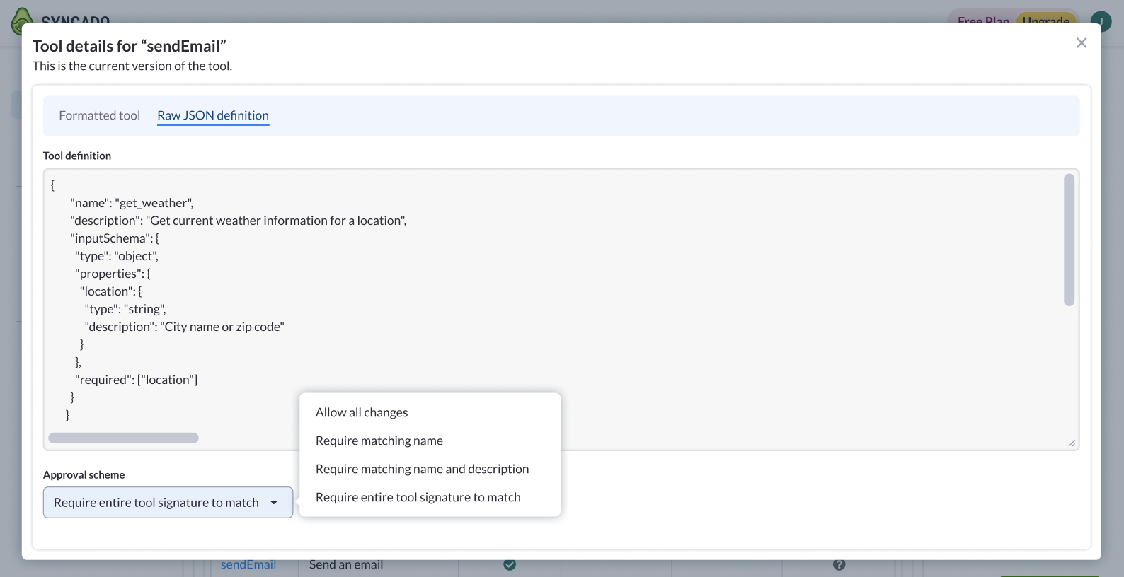
Task: Click the vertical scrollbar of Tool definition
Action: point(1069,240)
